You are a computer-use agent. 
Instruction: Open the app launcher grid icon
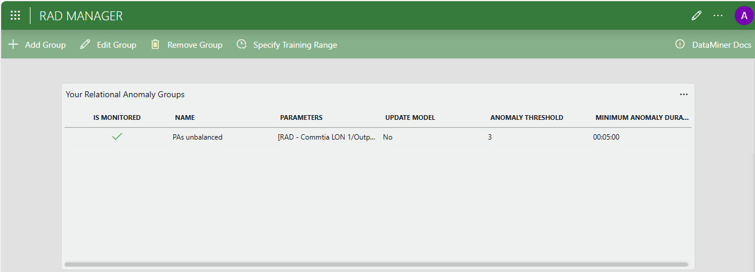(x=16, y=16)
